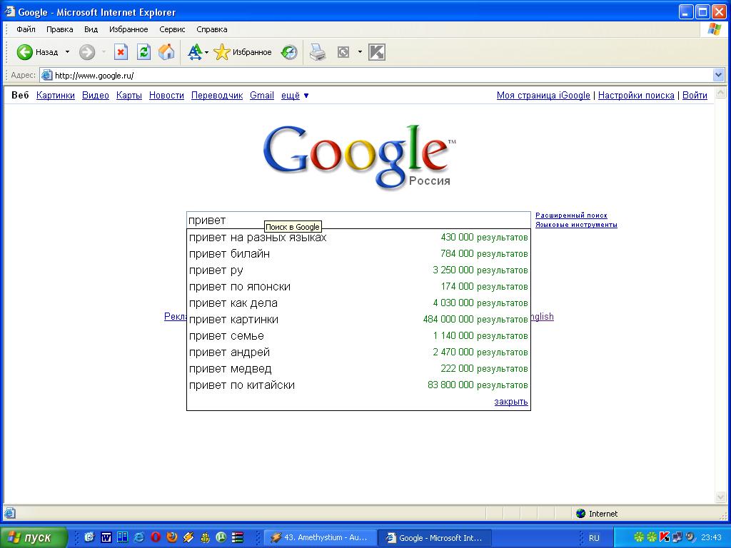Click Total Commander blue panels quick launch icon

pyautogui.click(x=122, y=538)
